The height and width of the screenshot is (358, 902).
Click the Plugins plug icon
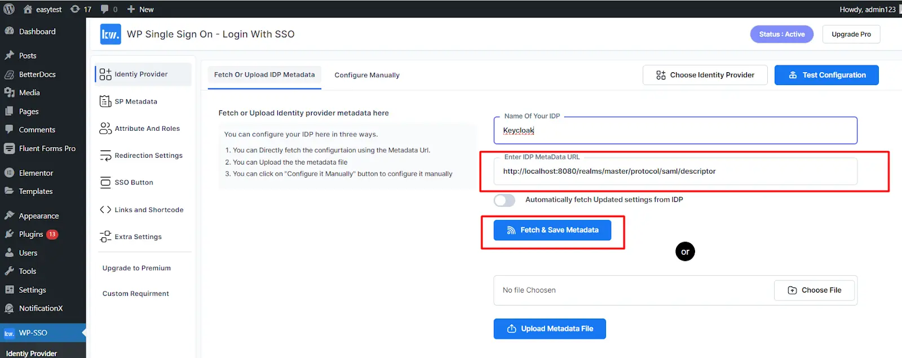click(x=9, y=234)
